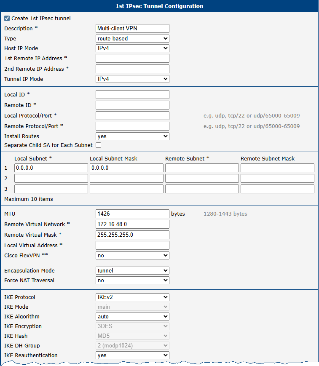The height and width of the screenshot is (366, 319).
Task: Click the Remote Protocol/Port input field
Action: [x=132, y=126]
